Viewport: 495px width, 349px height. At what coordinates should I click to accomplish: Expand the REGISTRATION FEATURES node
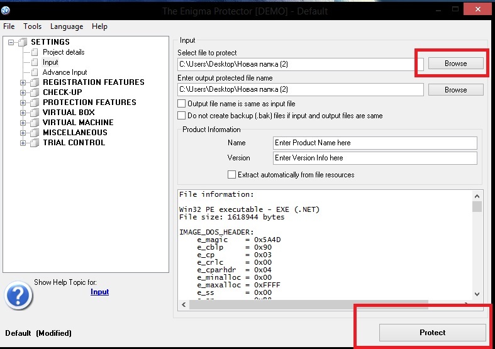(x=23, y=82)
